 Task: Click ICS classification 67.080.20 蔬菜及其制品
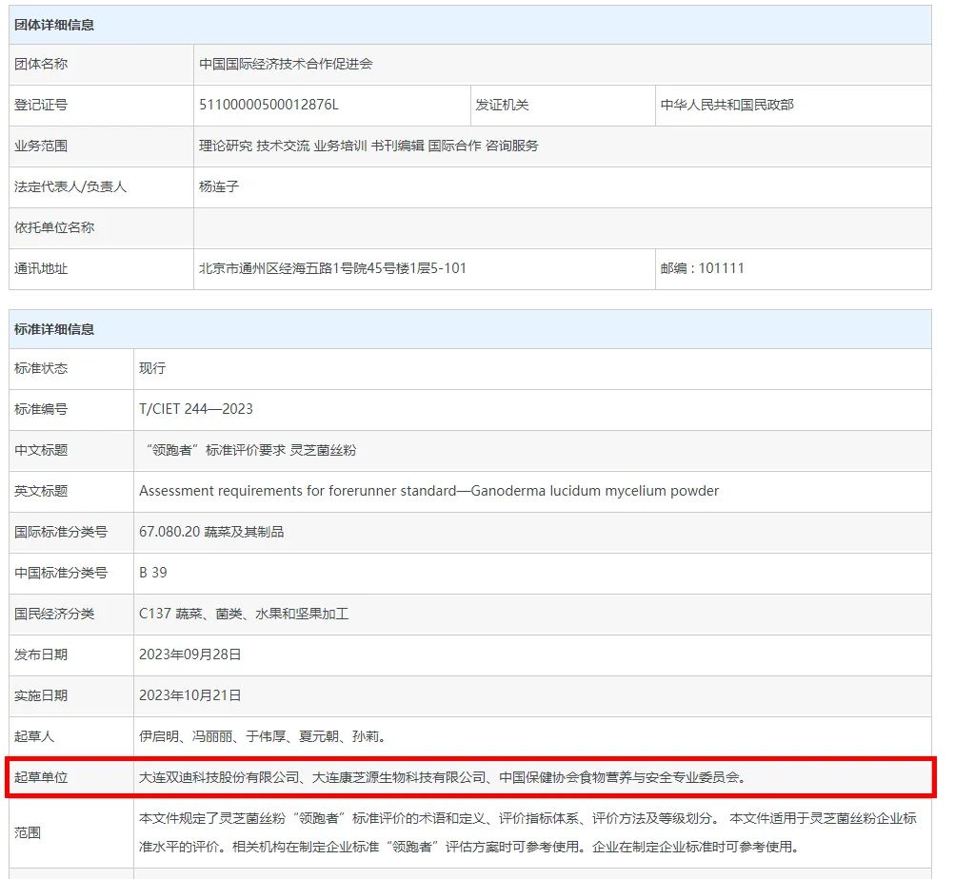(211, 532)
